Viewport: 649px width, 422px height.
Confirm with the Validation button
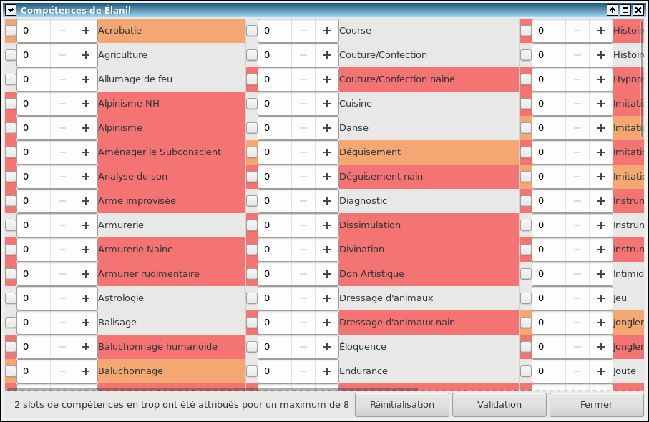tap(499, 404)
